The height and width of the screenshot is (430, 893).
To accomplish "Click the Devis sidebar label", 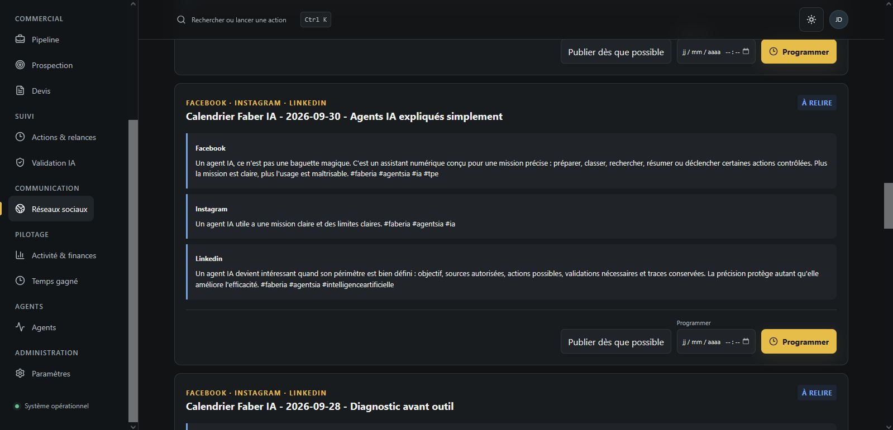I will click(41, 91).
